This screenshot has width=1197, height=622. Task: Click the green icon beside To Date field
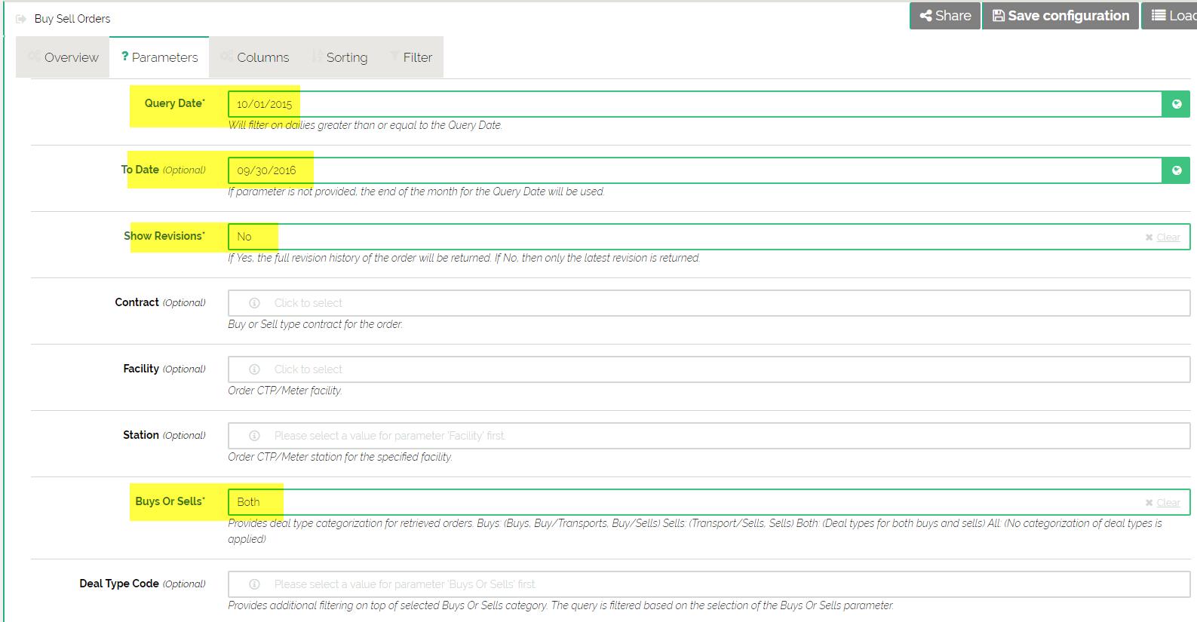1176,170
